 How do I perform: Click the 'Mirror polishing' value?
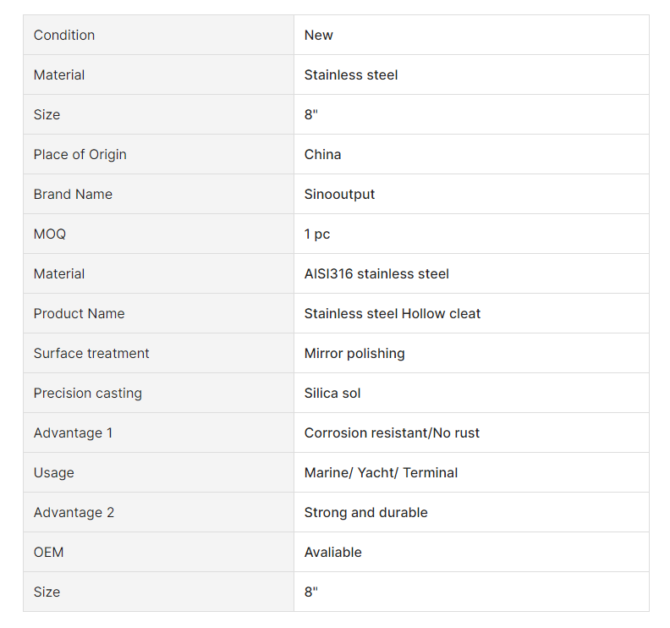(x=354, y=353)
